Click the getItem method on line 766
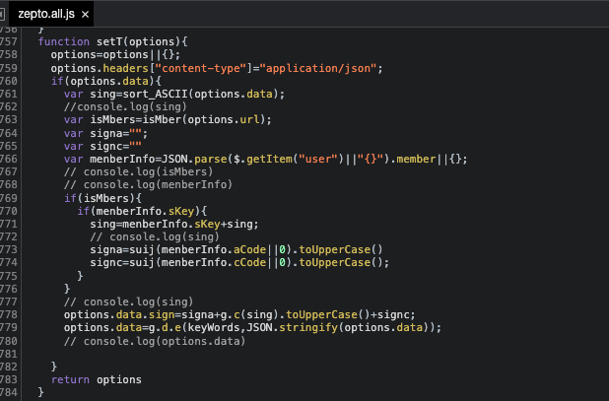This screenshot has height=401, width=609. click(269, 159)
